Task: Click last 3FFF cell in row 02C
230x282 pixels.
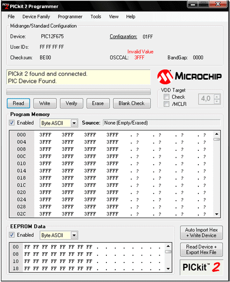Action: (112, 214)
